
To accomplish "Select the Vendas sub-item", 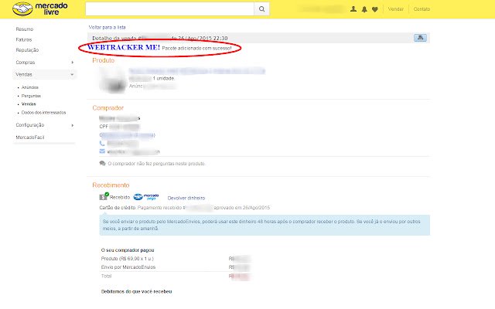I will tap(29, 104).
